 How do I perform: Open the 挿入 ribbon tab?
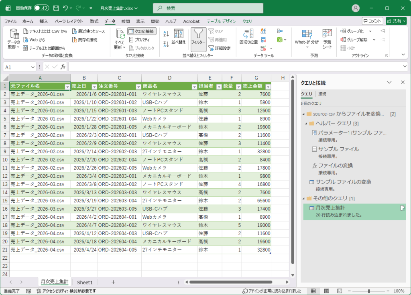pyautogui.click(x=43, y=21)
